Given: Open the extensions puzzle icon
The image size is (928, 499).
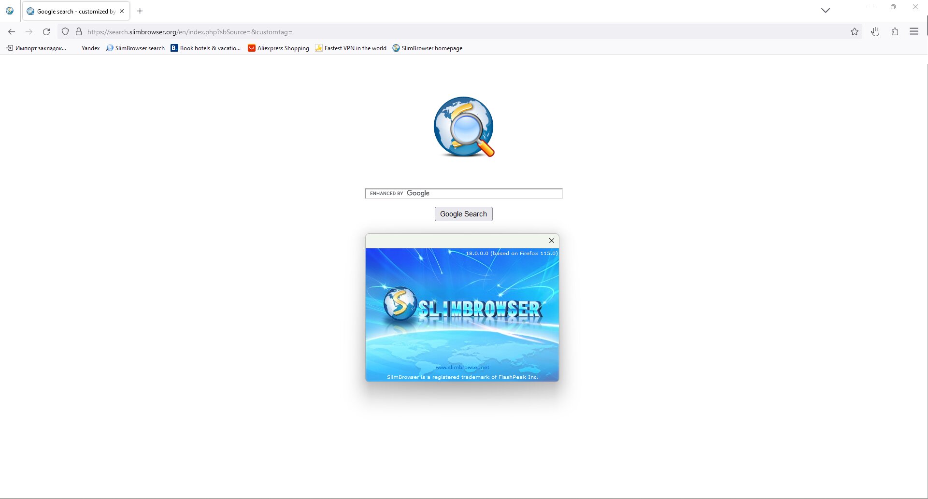Looking at the screenshot, I should pos(895,32).
